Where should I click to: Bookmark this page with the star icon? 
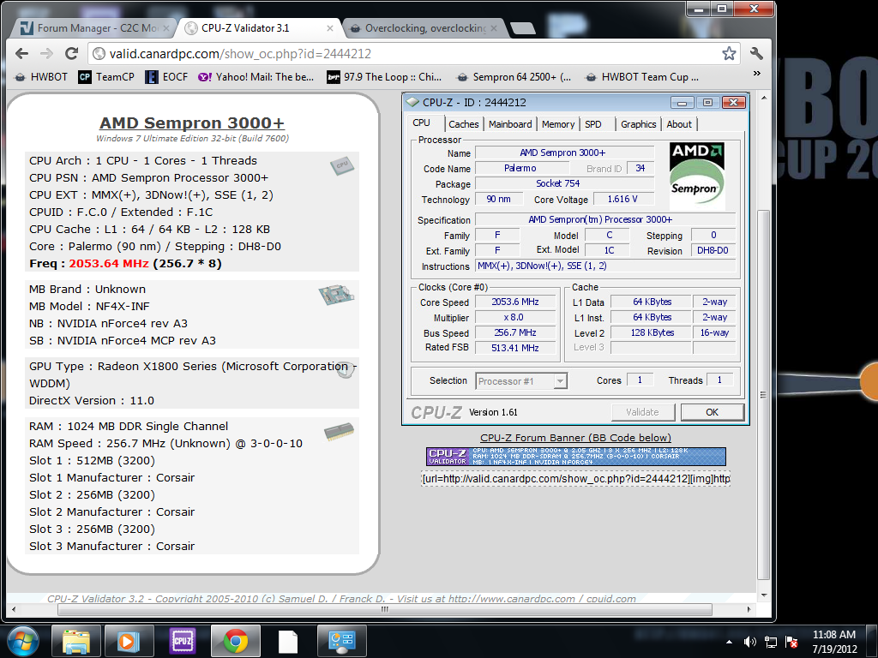(729, 54)
